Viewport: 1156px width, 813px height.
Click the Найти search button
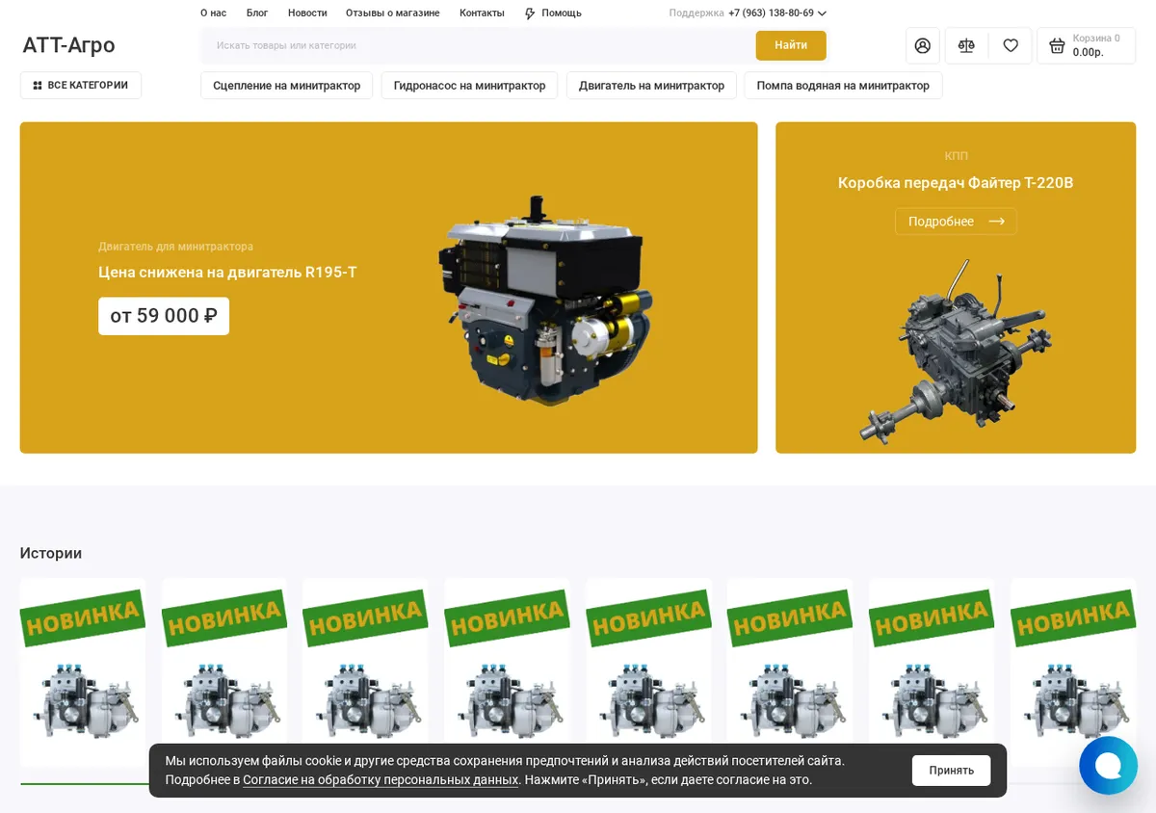791,45
